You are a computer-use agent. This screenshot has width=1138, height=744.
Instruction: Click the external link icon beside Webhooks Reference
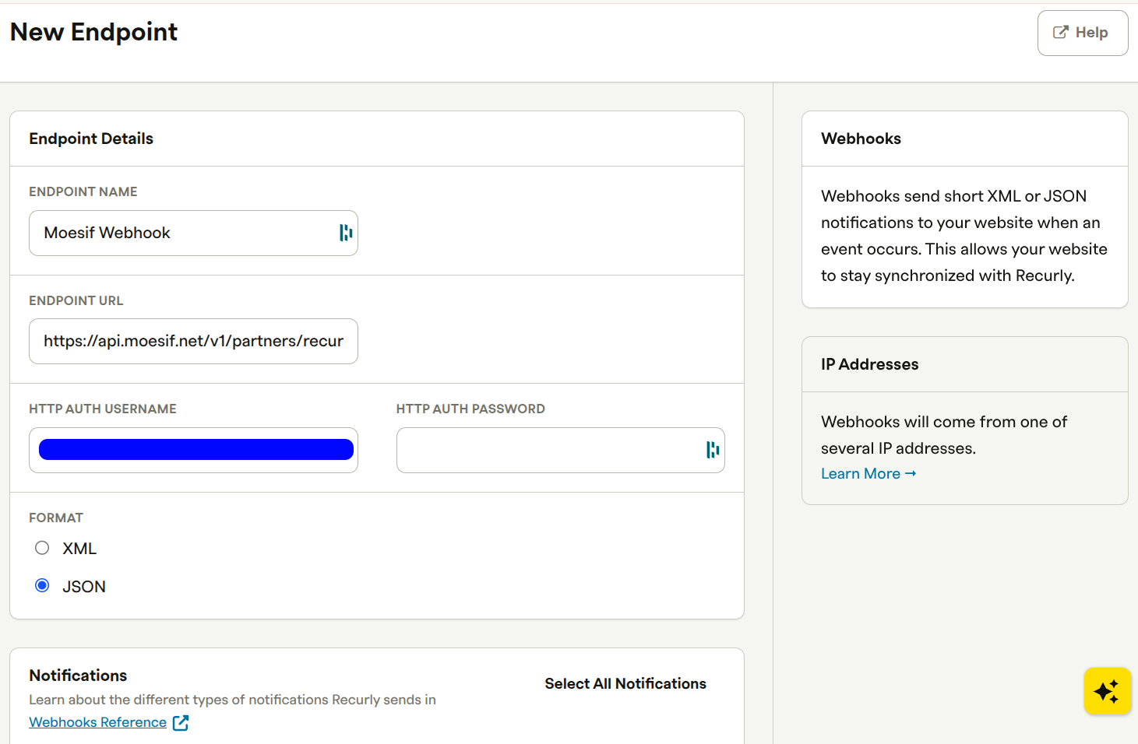pos(181,723)
